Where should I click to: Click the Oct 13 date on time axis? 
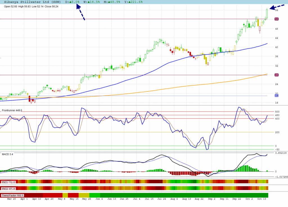tap(262, 199)
